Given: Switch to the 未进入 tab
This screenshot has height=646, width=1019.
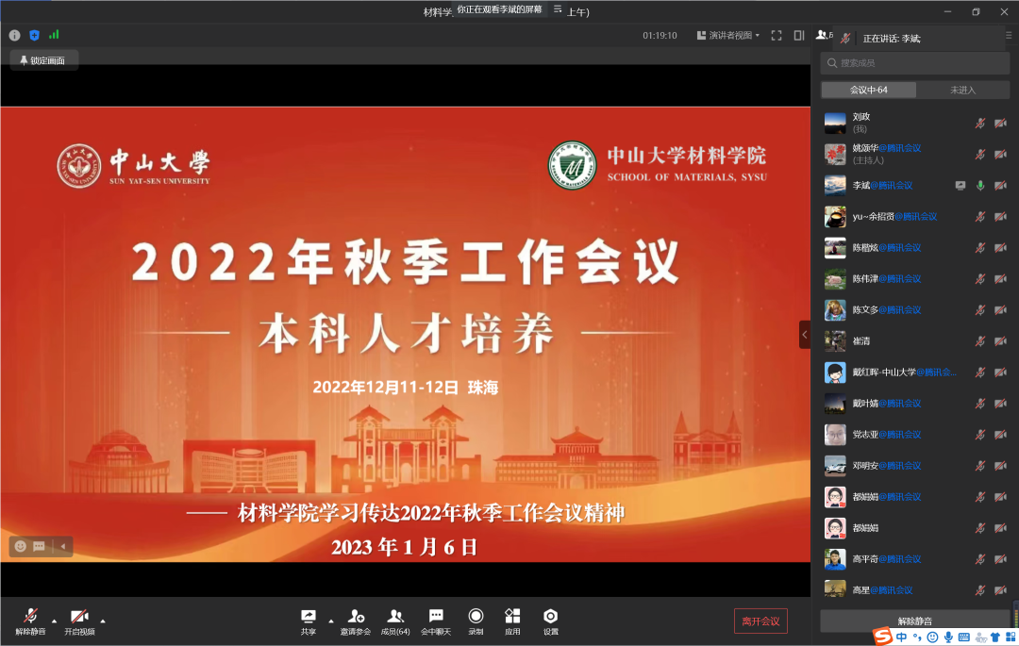Looking at the screenshot, I should [962, 91].
